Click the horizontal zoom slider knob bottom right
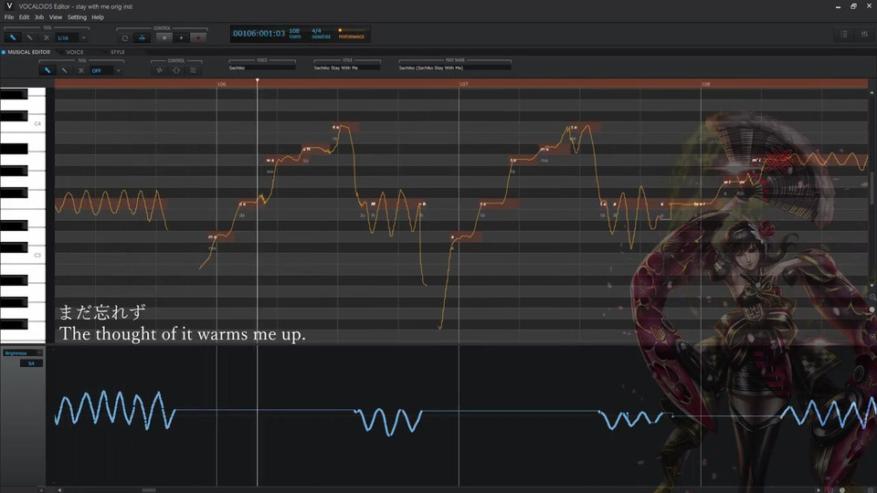The image size is (877, 493). click(x=842, y=490)
